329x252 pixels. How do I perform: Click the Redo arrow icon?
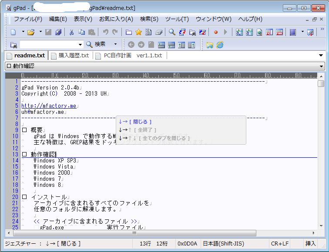pyautogui.click(x=115, y=32)
